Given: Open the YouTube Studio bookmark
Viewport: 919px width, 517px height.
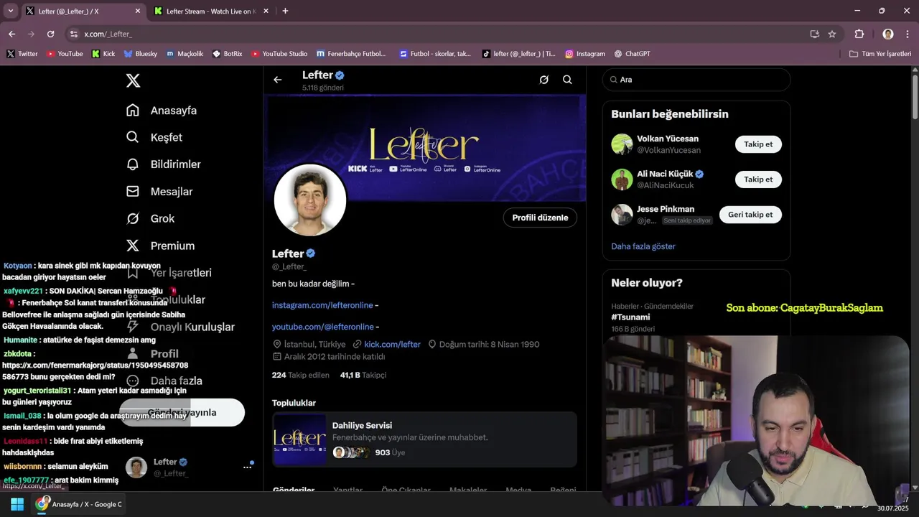Looking at the screenshot, I should click(x=279, y=54).
